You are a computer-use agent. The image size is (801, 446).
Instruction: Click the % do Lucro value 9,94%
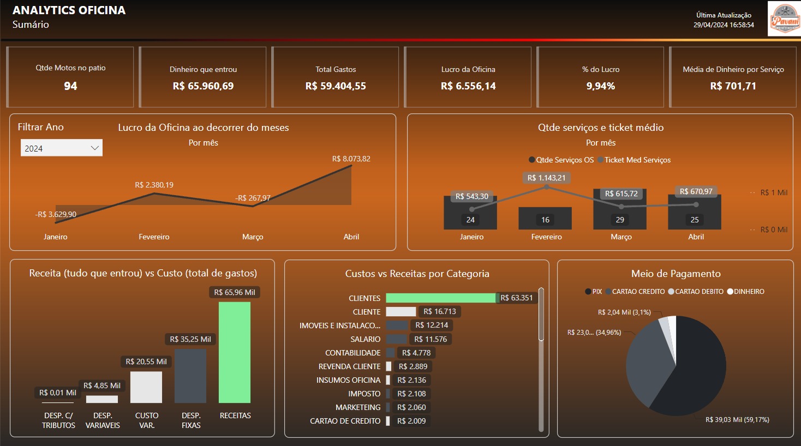(601, 86)
